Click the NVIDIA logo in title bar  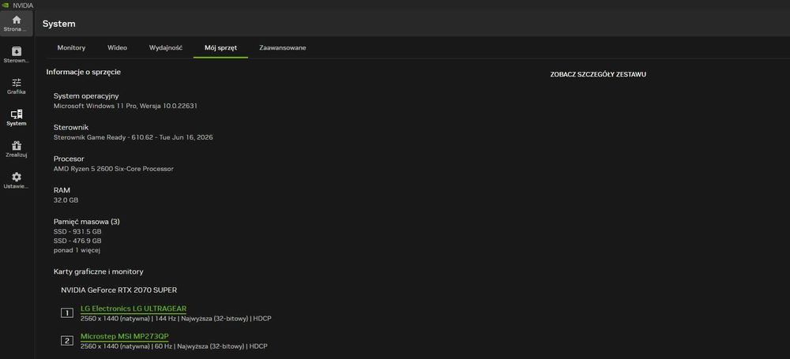click(6, 5)
